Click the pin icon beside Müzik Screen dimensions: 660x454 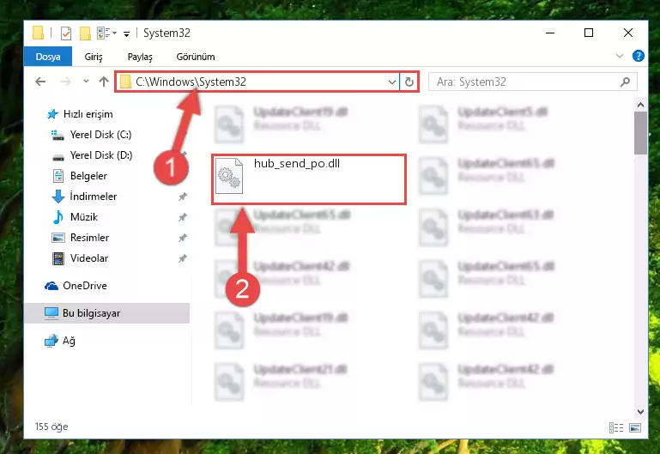[x=182, y=217]
